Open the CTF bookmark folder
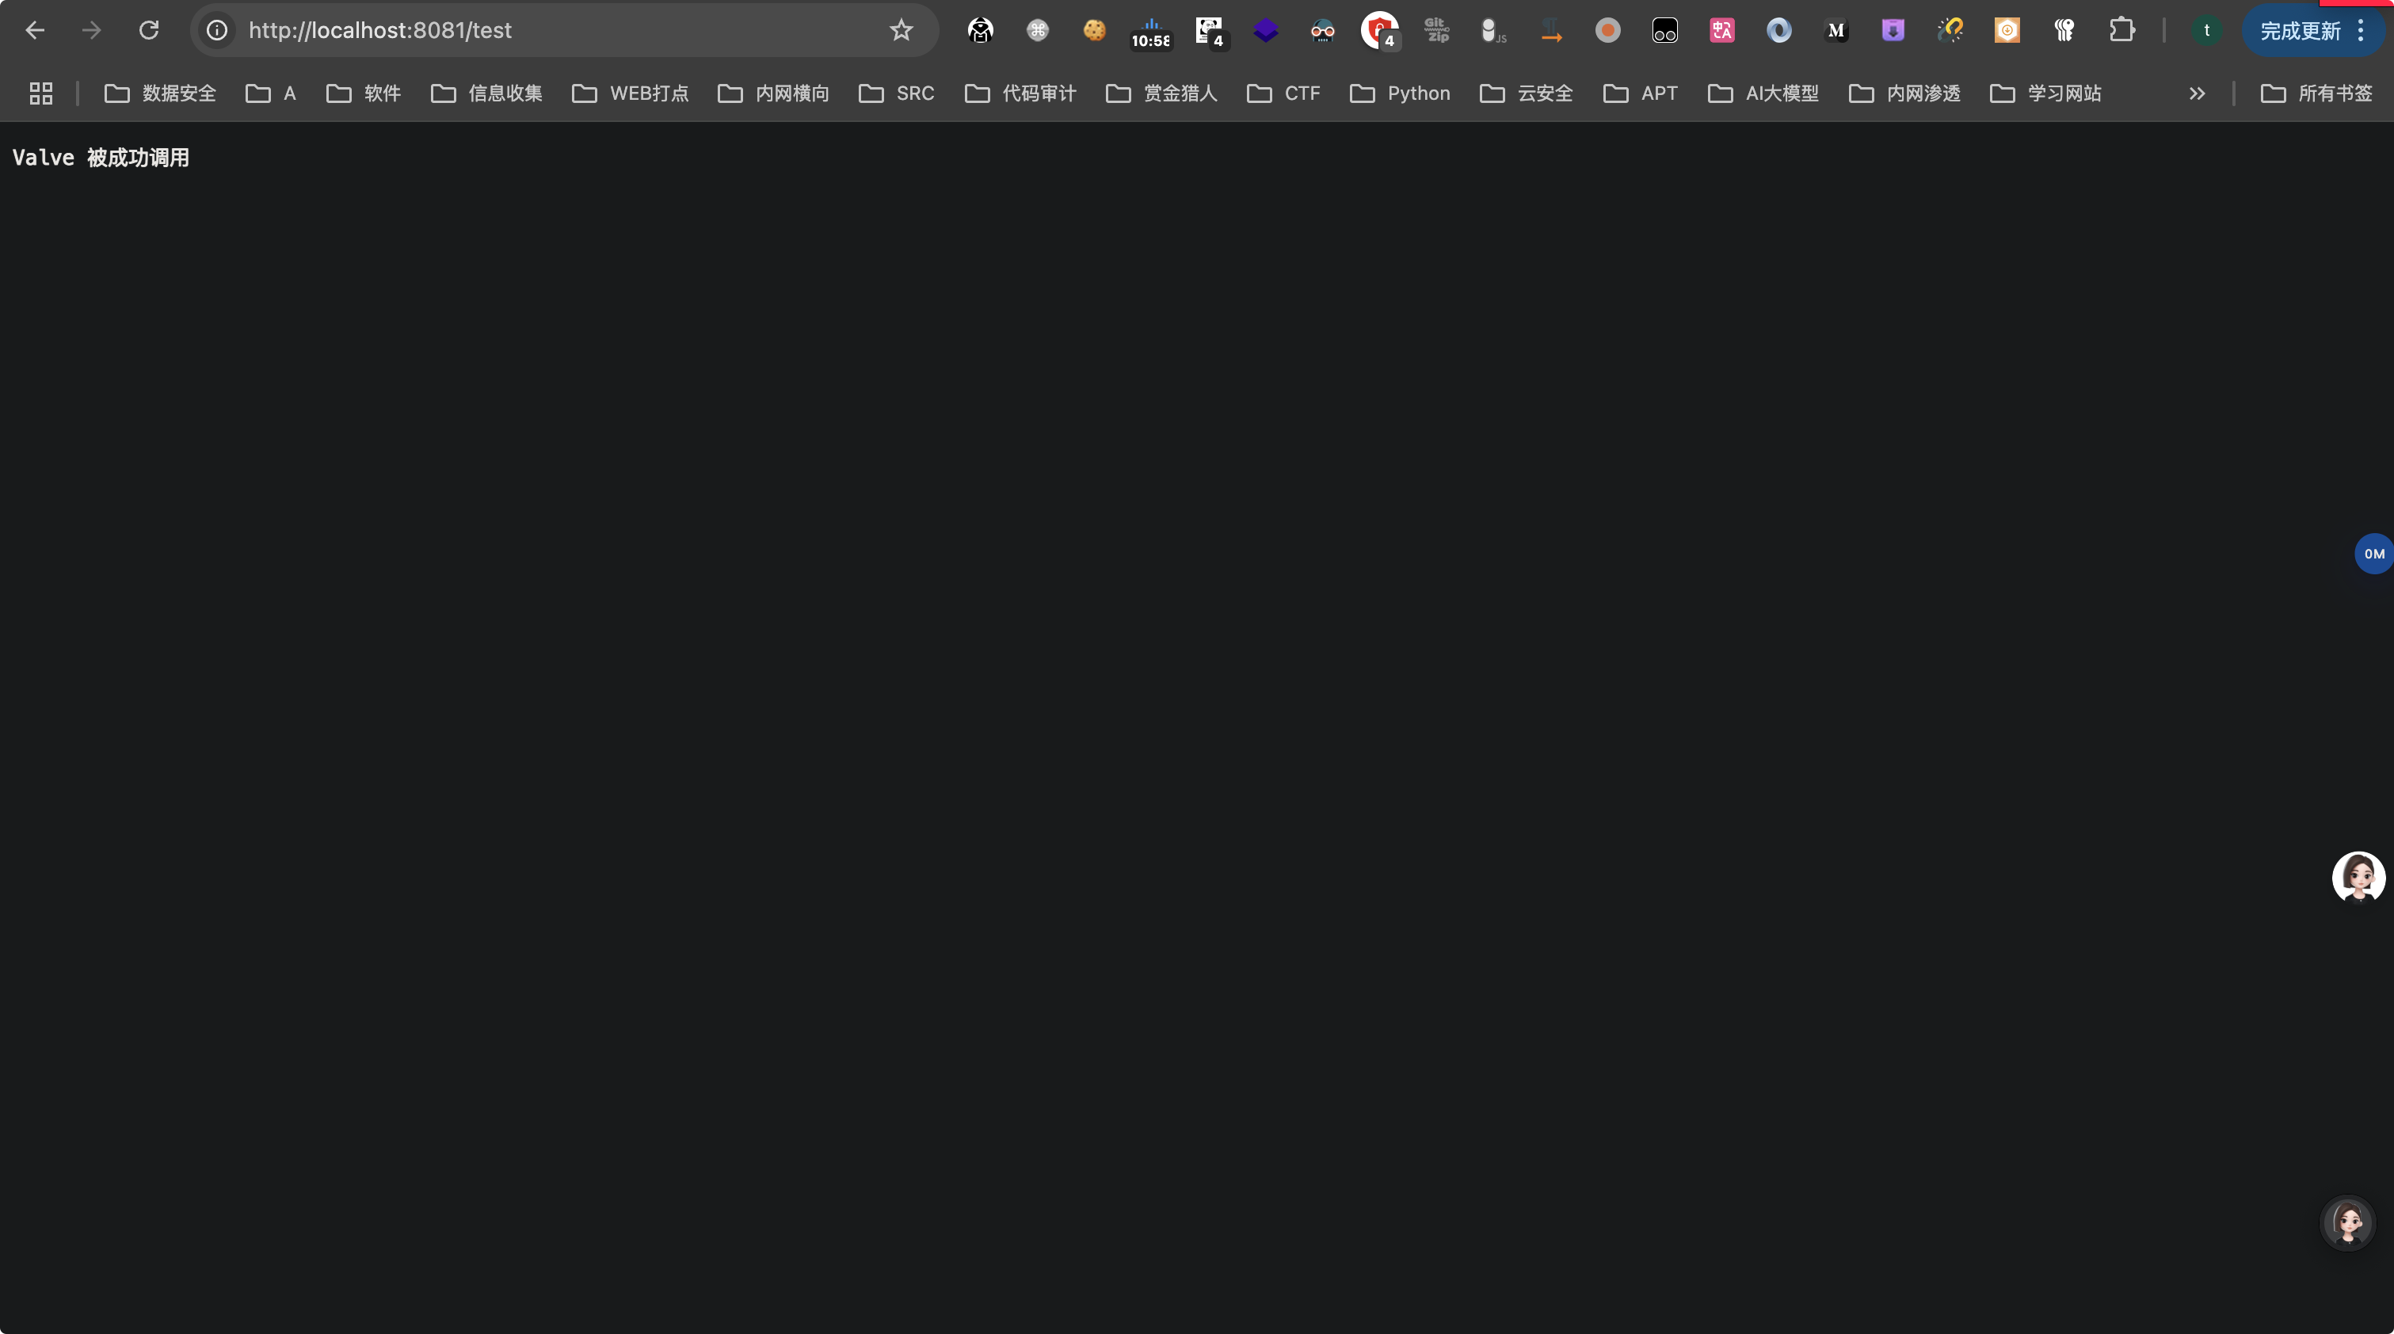 tap(1283, 93)
